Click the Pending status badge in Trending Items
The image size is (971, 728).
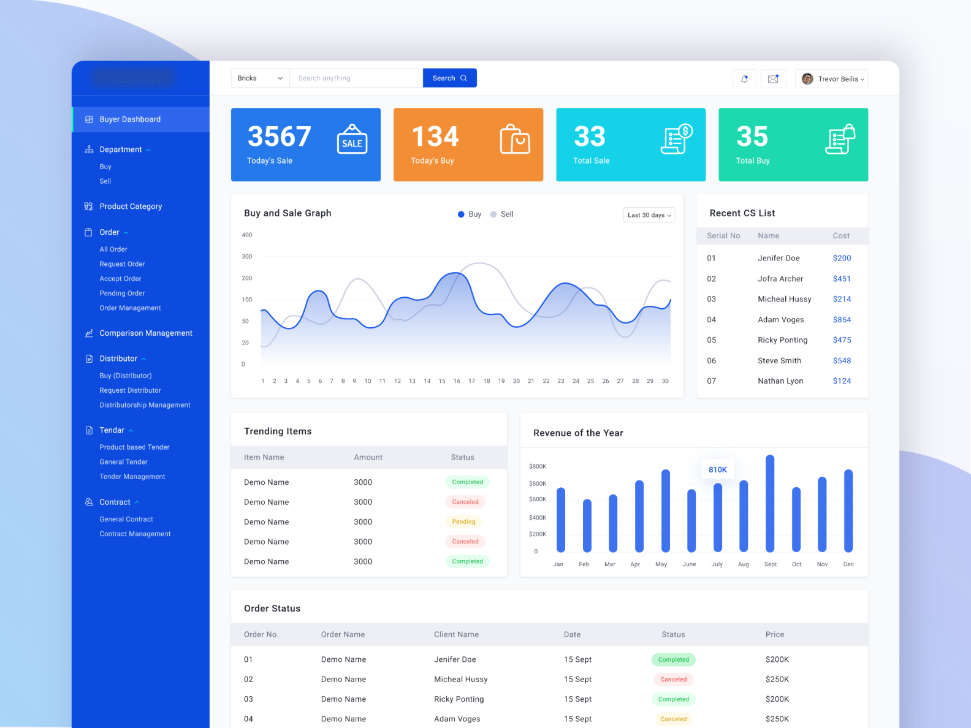point(463,522)
